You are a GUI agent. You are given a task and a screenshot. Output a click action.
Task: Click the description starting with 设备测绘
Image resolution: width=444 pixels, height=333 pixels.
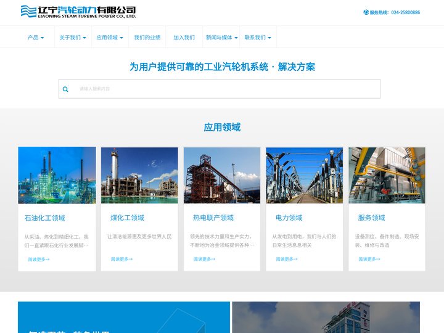click(387, 240)
